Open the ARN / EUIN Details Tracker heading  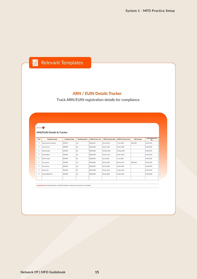point(97,93)
